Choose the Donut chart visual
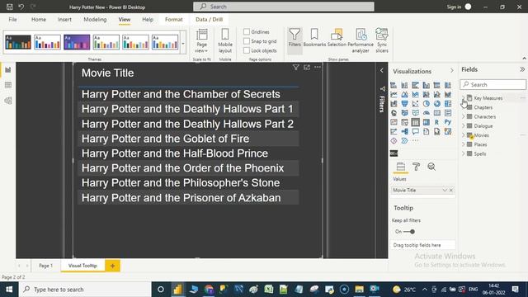The height and width of the screenshot is (297, 528). pyautogui.click(x=436, y=104)
